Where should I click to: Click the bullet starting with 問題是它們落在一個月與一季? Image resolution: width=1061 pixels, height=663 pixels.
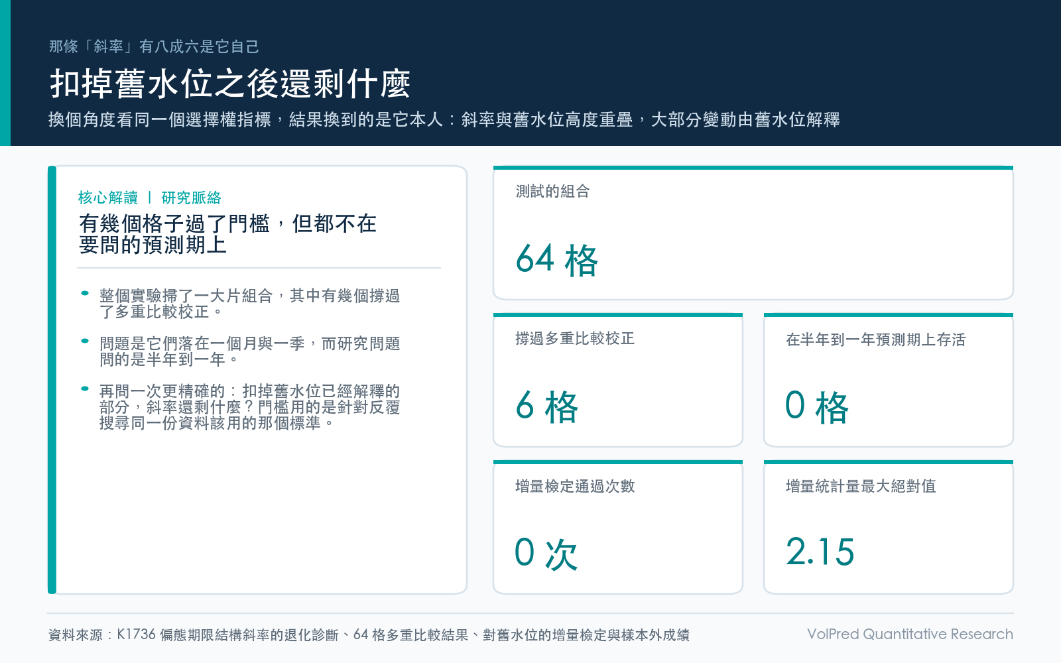[249, 351]
